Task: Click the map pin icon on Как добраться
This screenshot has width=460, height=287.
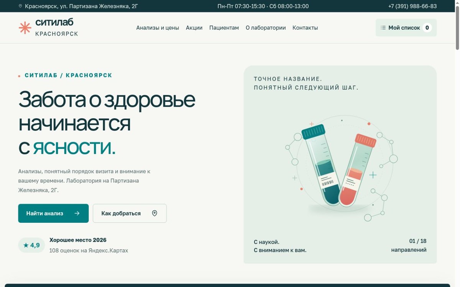Action: pyautogui.click(x=154, y=213)
